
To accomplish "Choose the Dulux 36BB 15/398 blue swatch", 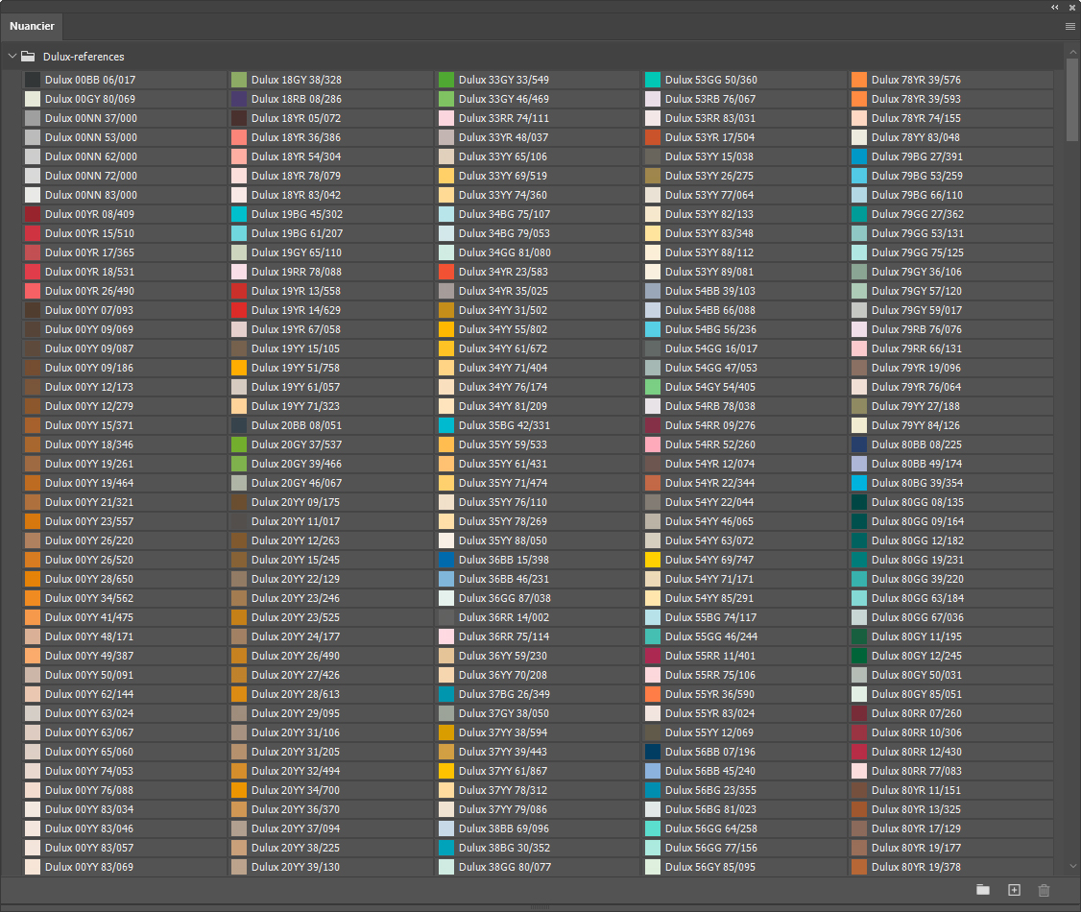I will [x=446, y=560].
